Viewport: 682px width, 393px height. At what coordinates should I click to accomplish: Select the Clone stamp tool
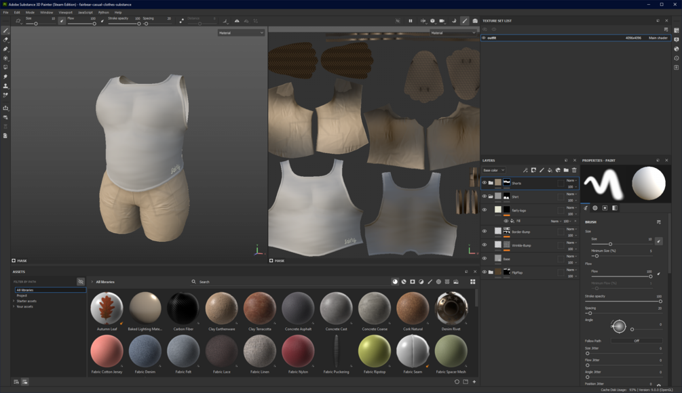[x=5, y=86]
